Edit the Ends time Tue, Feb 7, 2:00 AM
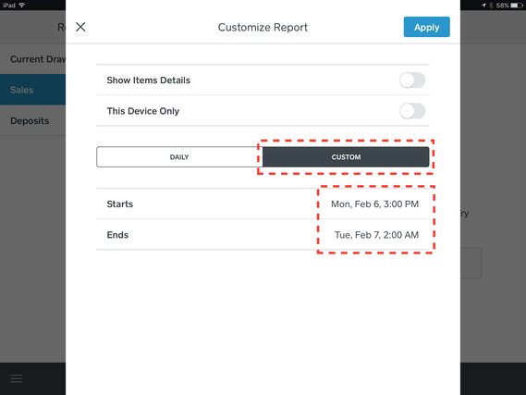 376,235
